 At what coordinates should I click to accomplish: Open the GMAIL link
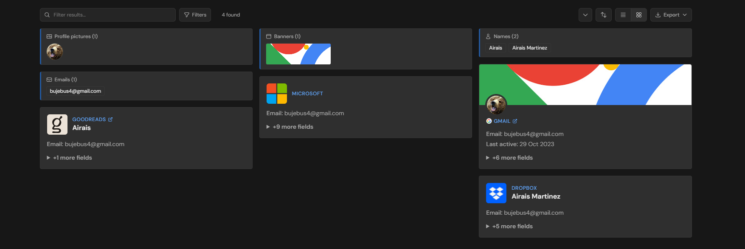point(502,121)
